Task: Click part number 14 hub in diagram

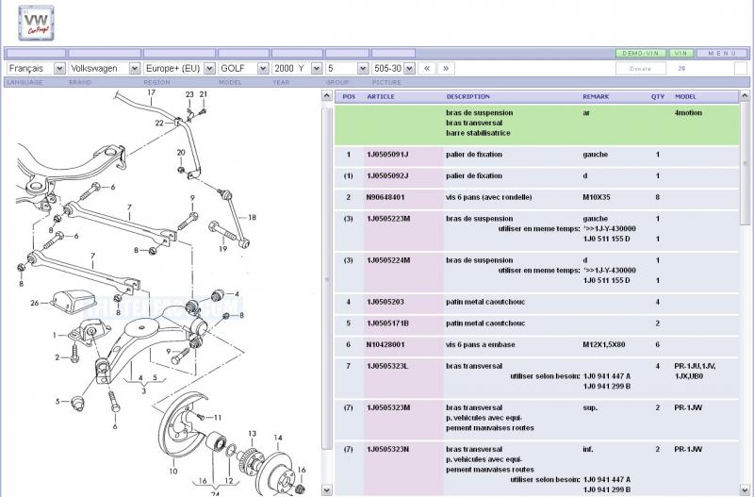Action: [278, 438]
